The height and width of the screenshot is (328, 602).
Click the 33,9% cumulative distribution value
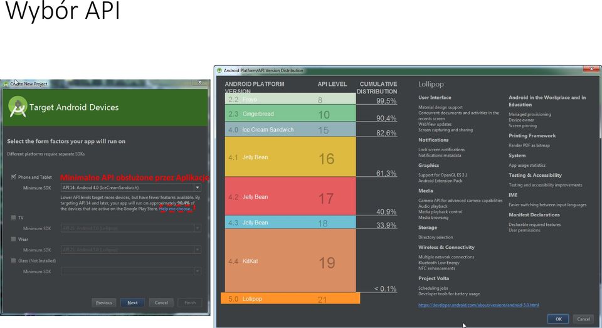coord(386,225)
